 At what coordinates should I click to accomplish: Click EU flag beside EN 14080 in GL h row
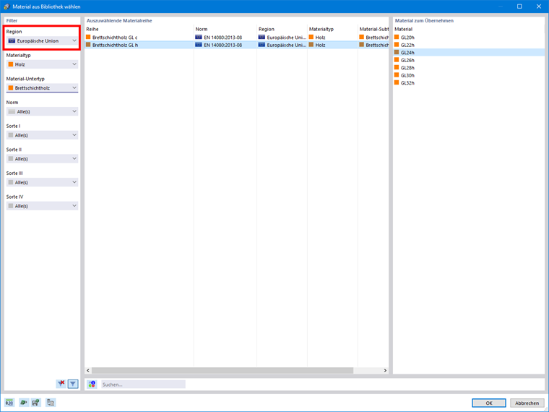coord(199,45)
